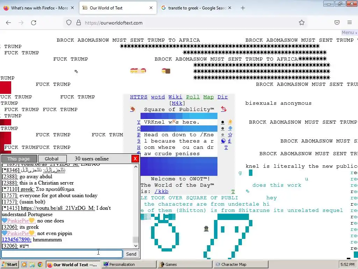Switch to Games window in taskbar
The height and width of the screenshot is (269, 358).
coord(185,264)
